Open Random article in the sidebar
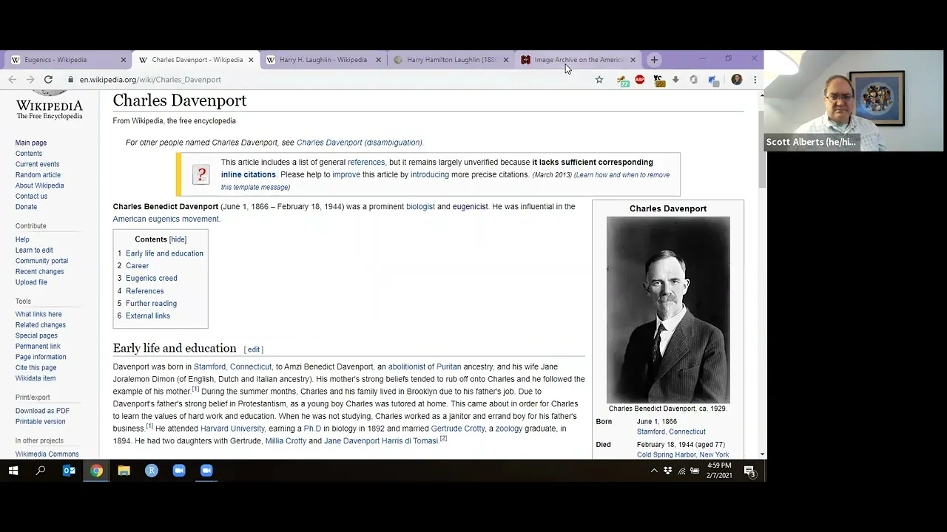 38,175
